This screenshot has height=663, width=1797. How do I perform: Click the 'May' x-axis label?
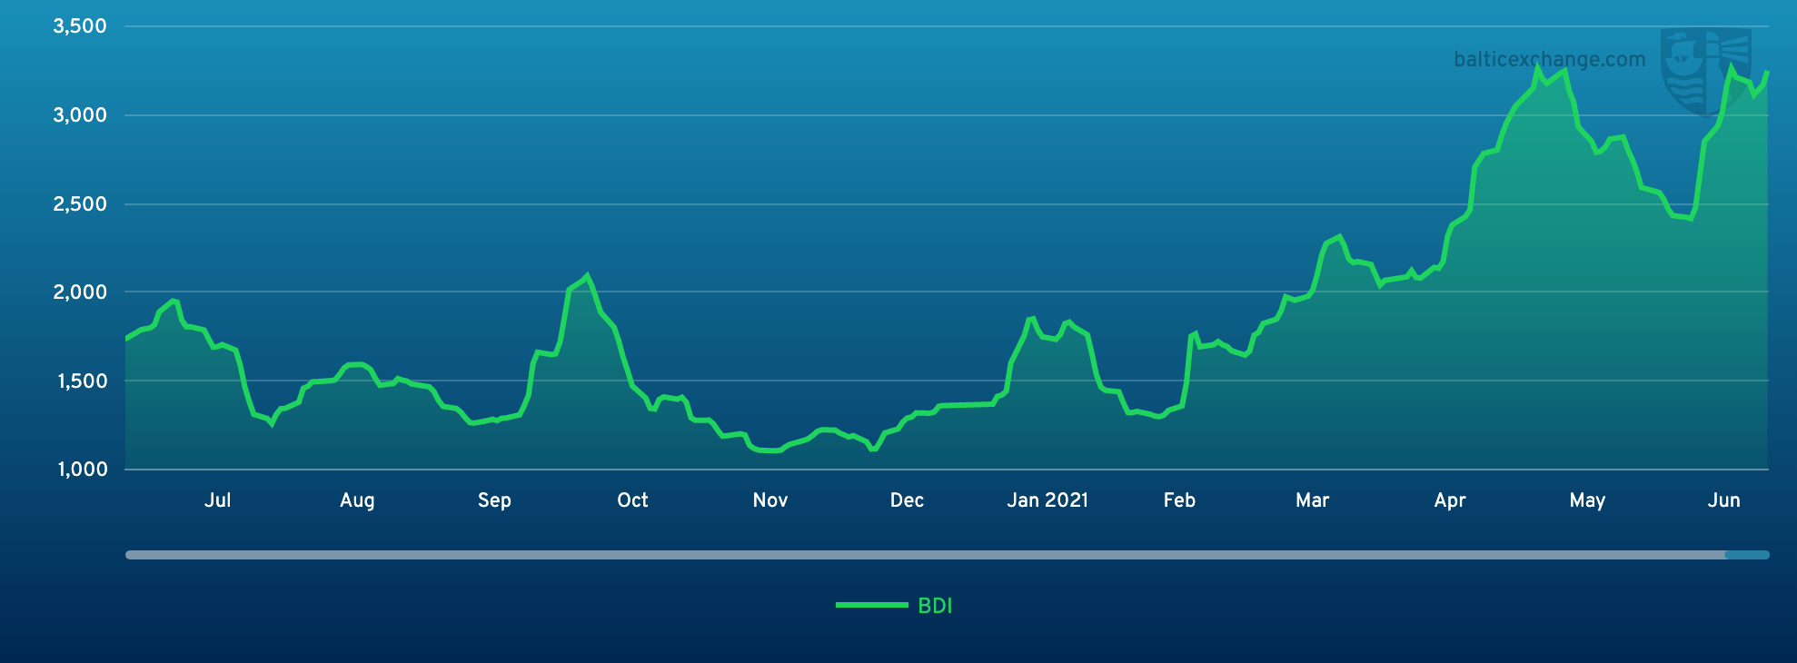click(1587, 500)
